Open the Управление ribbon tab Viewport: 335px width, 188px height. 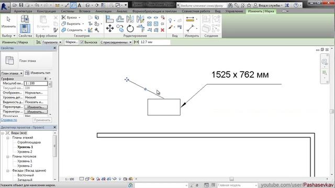coord(234,11)
